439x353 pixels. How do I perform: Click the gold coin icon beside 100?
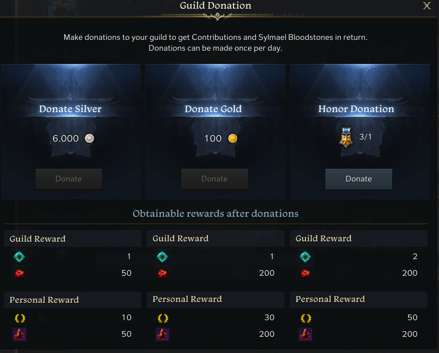(x=233, y=138)
